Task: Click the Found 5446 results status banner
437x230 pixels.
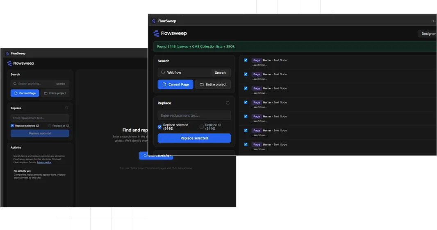Action: pos(295,46)
